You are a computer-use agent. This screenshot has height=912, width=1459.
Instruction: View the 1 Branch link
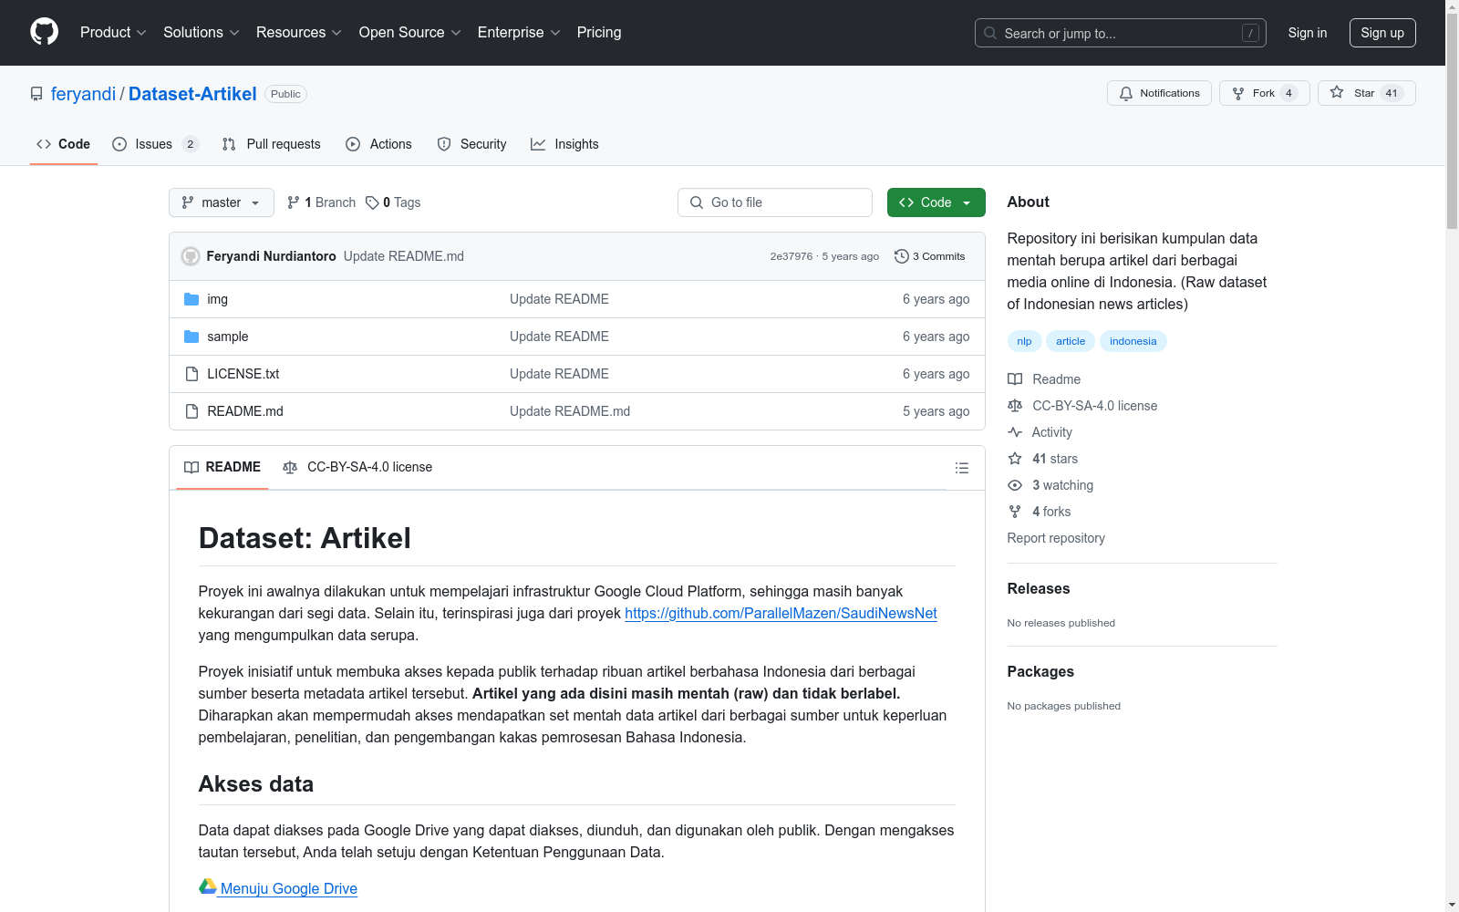(x=321, y=202)
